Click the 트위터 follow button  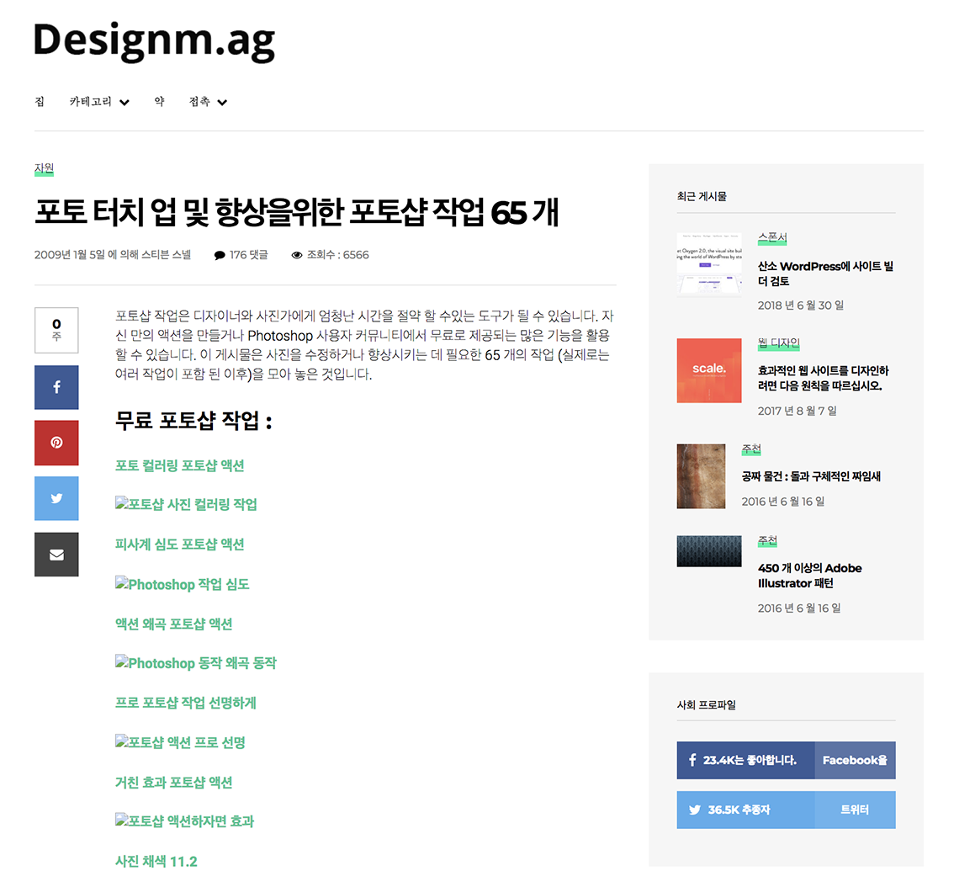pyautogui.click(x=855, y=810)
